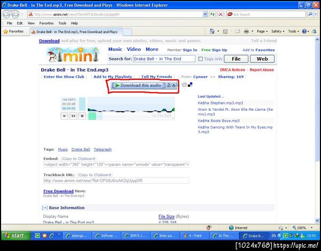Viewport: 321px width, 251px height.
Task: Click the Add to My Playlists link
Action: click(x=112, y=77)
